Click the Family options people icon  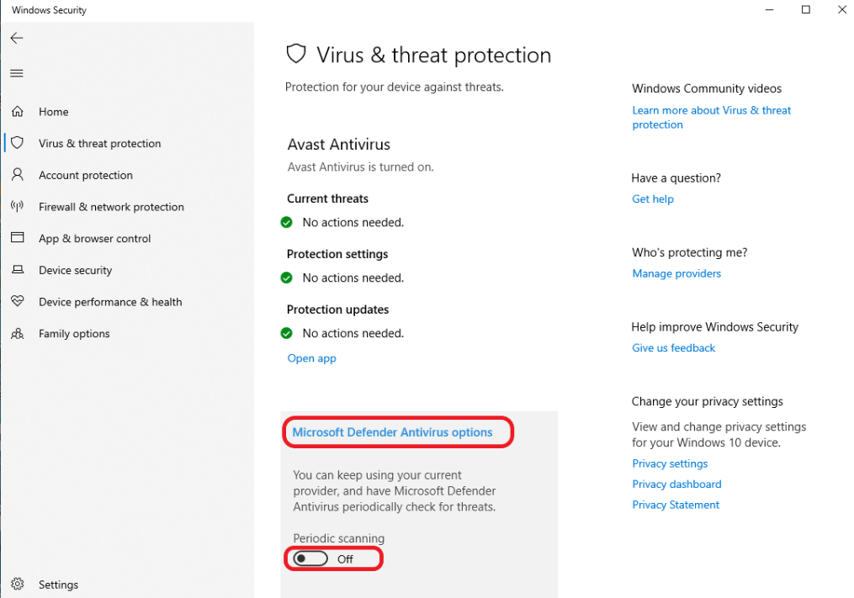(x=17, y=334)
